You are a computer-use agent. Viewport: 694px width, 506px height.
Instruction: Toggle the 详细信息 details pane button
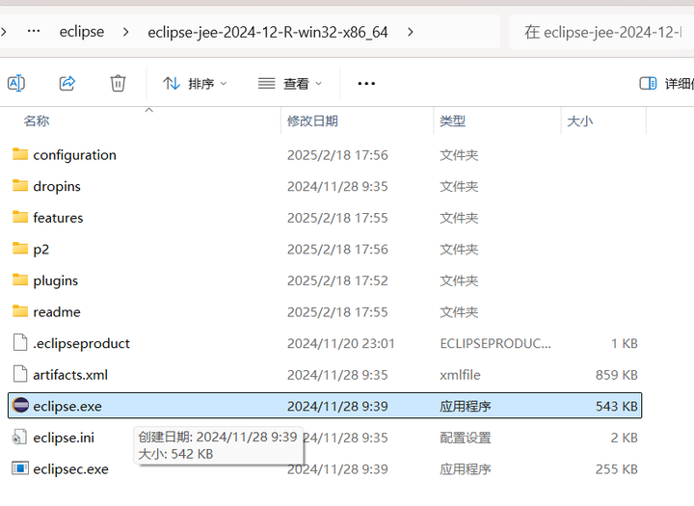click(x=666, y=83)
